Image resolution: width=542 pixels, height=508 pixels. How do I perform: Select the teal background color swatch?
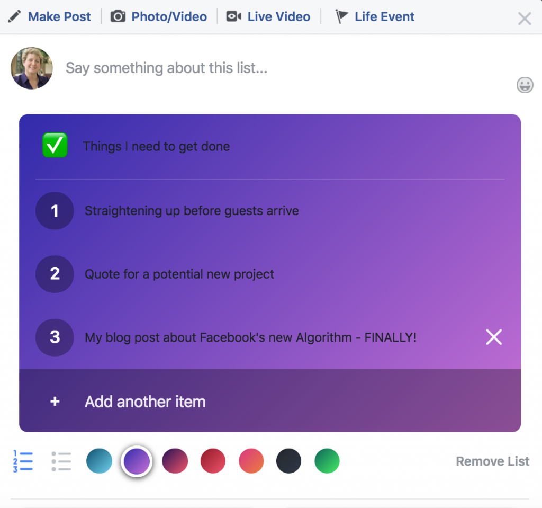point(99,461)
